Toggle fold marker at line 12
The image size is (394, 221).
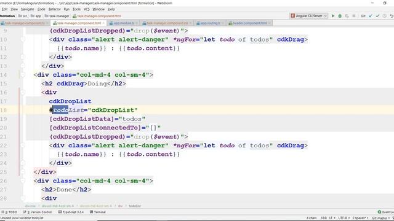(x=23, y=57)
